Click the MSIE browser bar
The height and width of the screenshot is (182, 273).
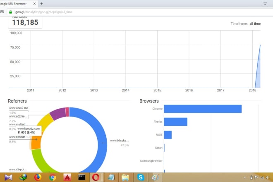click(168, 135)
